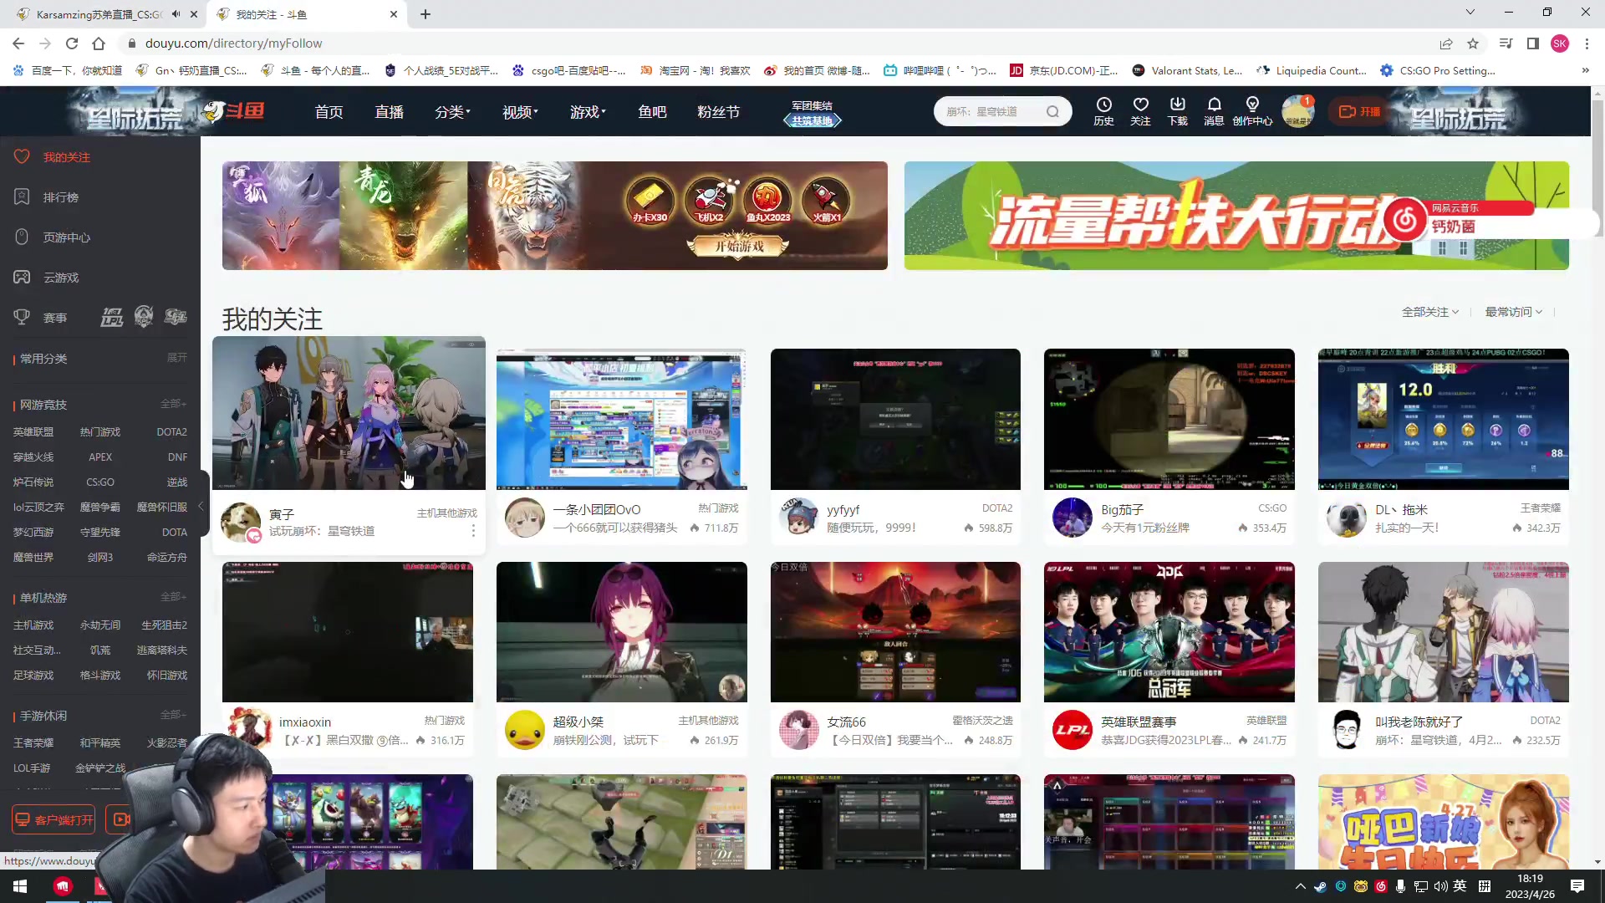Click the LPL league icon in sidebar

point(112,317)
